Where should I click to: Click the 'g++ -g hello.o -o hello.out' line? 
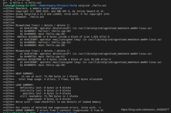coord(22,3)
